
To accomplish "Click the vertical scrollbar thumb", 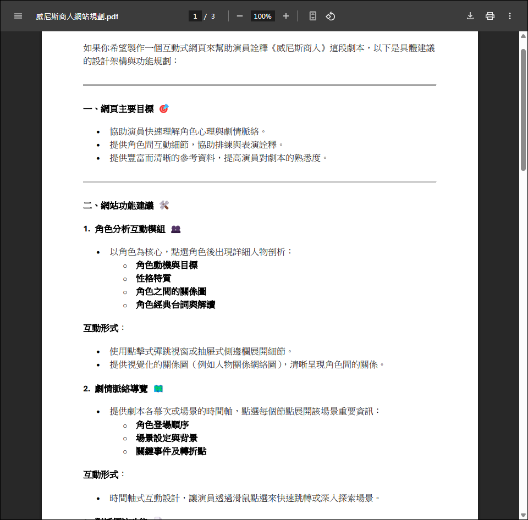I will [x=523, y=110].
